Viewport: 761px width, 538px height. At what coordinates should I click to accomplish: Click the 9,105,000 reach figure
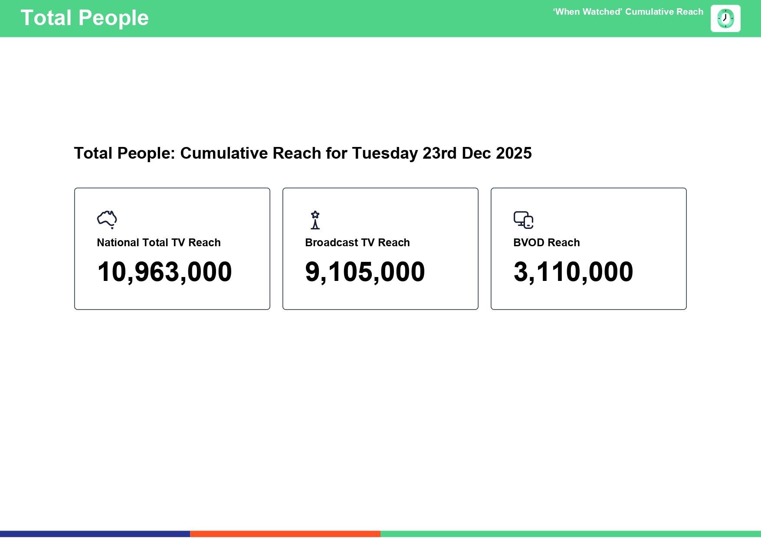pos(365,272)
